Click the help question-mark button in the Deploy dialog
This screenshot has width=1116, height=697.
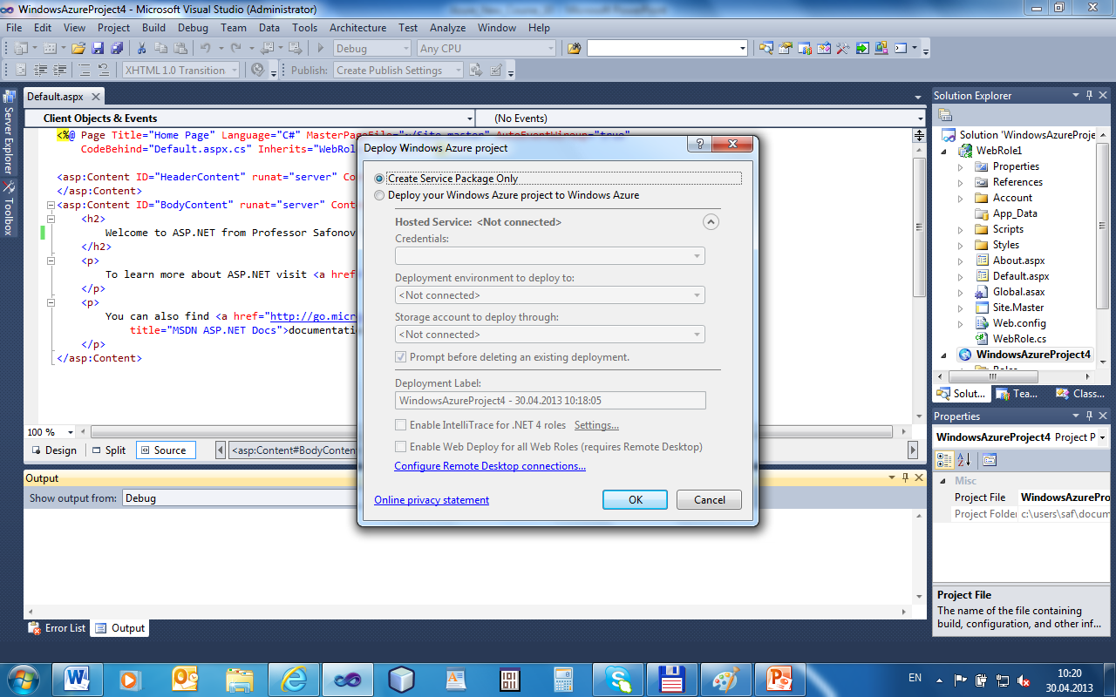(697, 145)
